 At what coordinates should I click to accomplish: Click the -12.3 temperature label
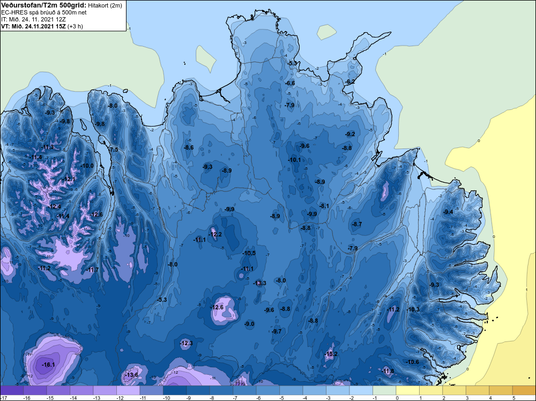[187, 343]
